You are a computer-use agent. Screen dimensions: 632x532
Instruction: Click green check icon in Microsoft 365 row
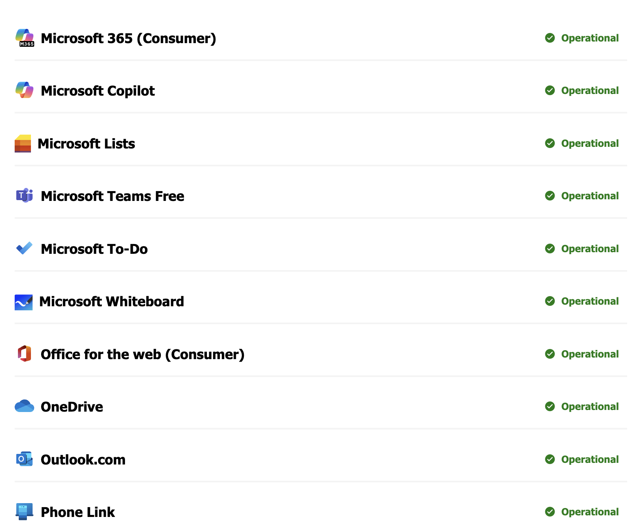550,38
